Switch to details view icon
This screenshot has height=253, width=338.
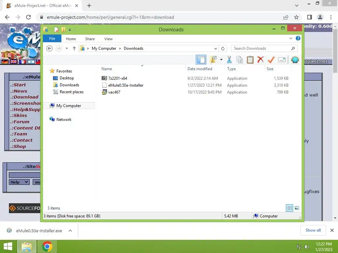pos(289,208)
